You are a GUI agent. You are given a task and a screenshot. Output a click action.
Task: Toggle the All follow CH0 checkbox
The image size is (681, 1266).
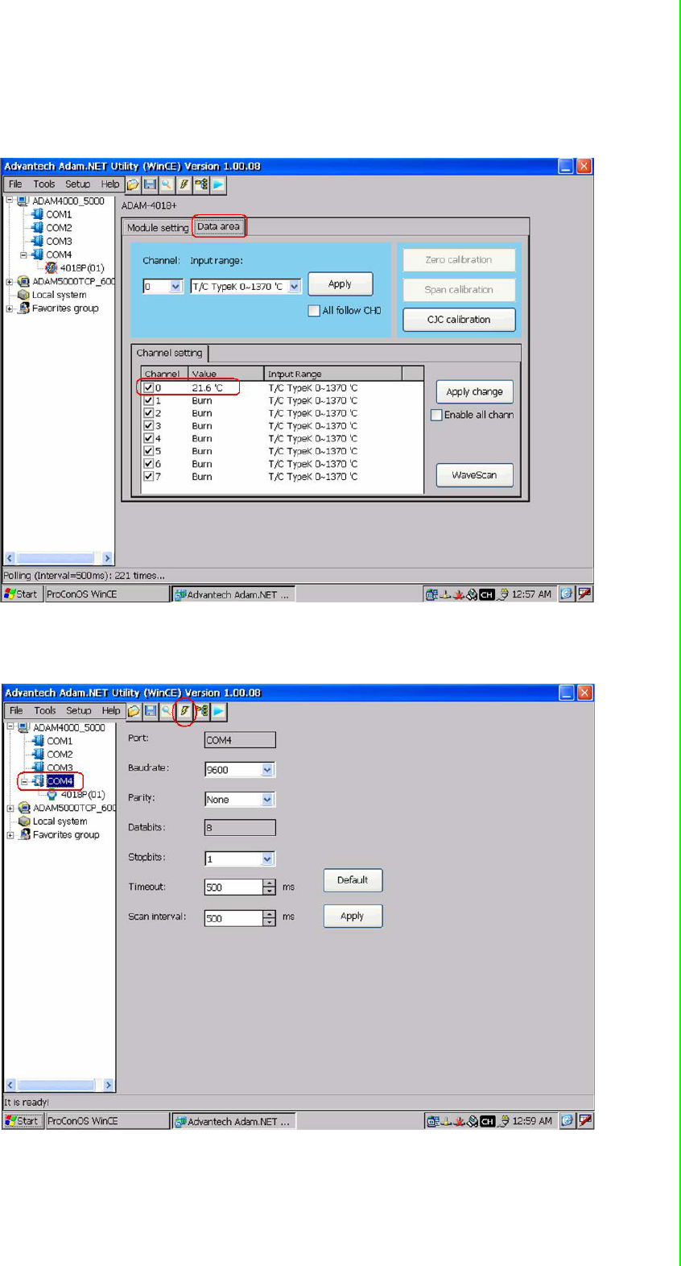coord(314,311)
